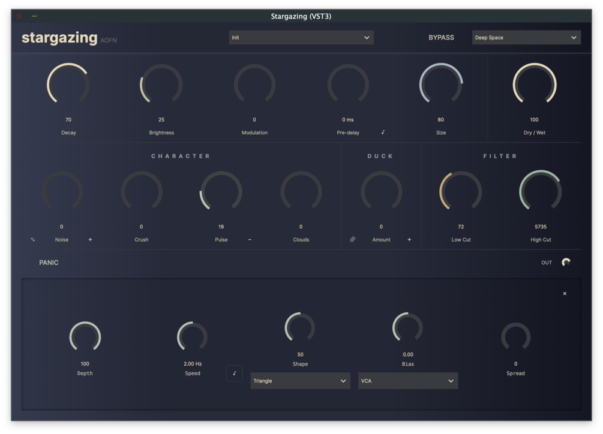The height and width of the screenshot is (434, 603).
Task: Click the Bias value 0.00
Action: point(408,354)
